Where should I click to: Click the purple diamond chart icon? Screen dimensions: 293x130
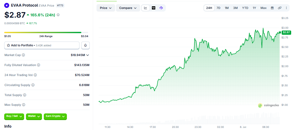coord(161,8)
